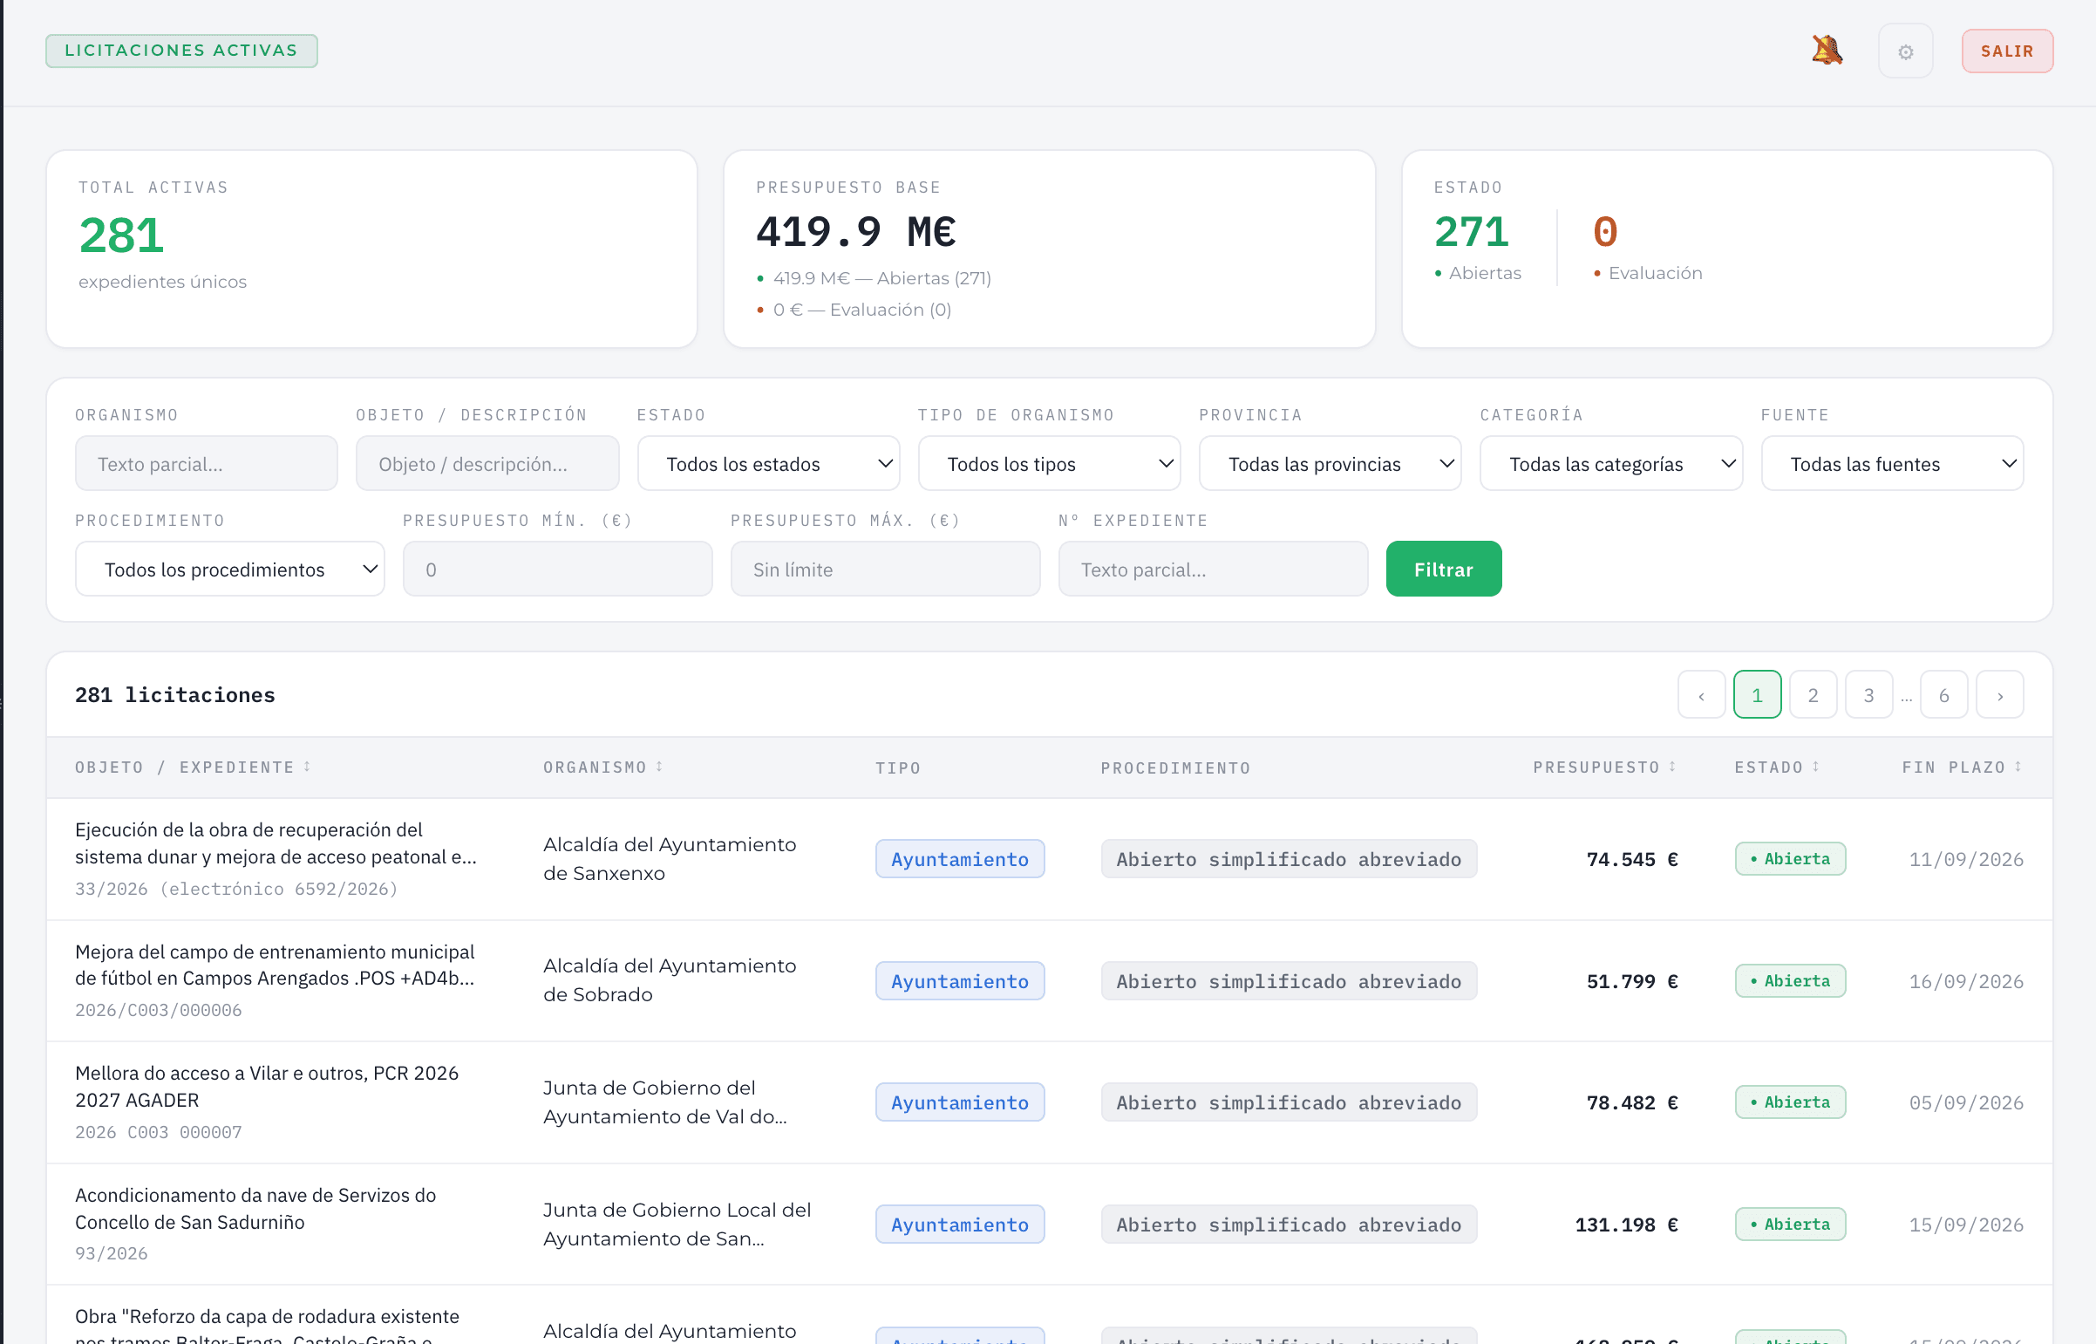This screenshot has height=1344, width=2096.
Task: Sort table by Fin Plazo column arrow
Action: tap(2018, 767)
